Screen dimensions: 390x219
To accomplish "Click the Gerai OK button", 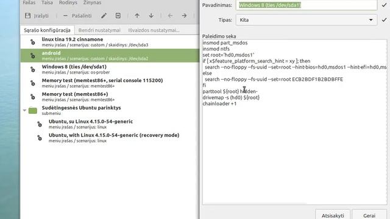I will click(x=369, y=215).
